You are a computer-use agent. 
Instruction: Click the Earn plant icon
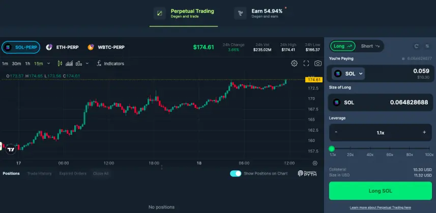pos(240,13)
